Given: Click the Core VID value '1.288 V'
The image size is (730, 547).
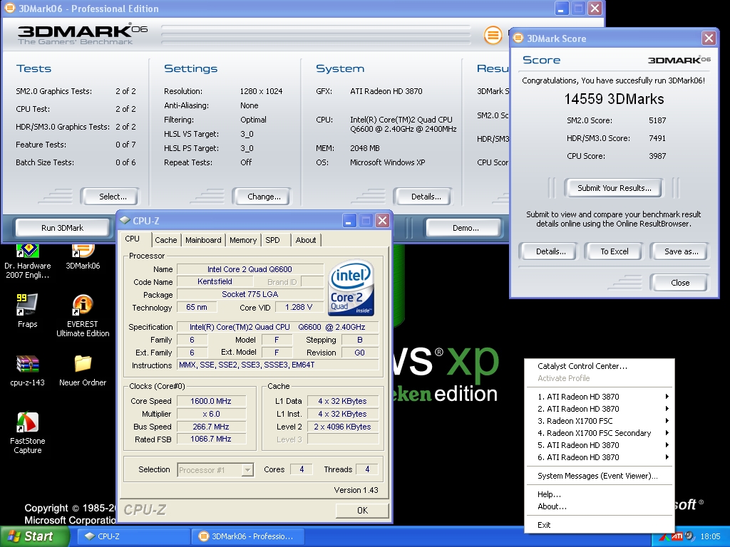Looking at the screenshot, I should point(299,308).
